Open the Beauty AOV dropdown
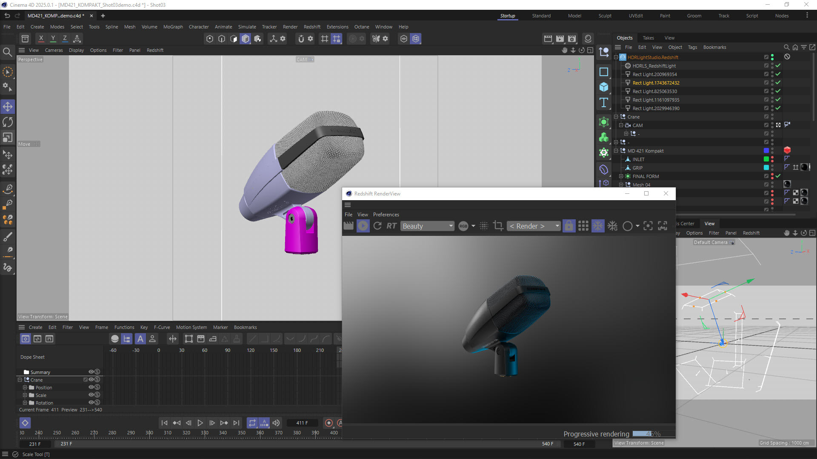817x459 pixels. 427,226
